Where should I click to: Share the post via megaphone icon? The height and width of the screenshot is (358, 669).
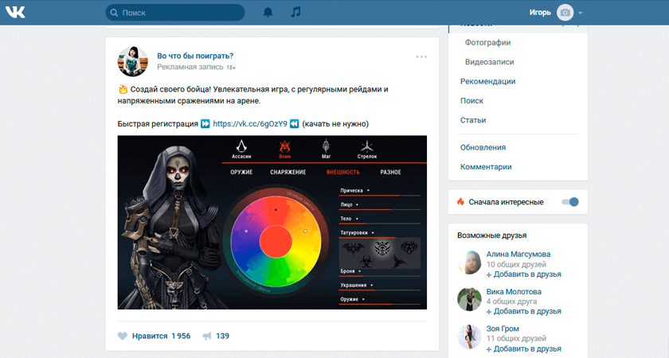pos(207,336)
